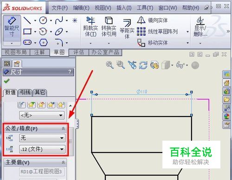Click Move Entities (移动实体) tool

click(152, 43)
